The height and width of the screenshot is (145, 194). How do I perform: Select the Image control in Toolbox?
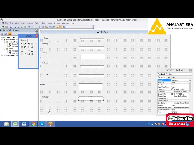[x=28, y=54]
